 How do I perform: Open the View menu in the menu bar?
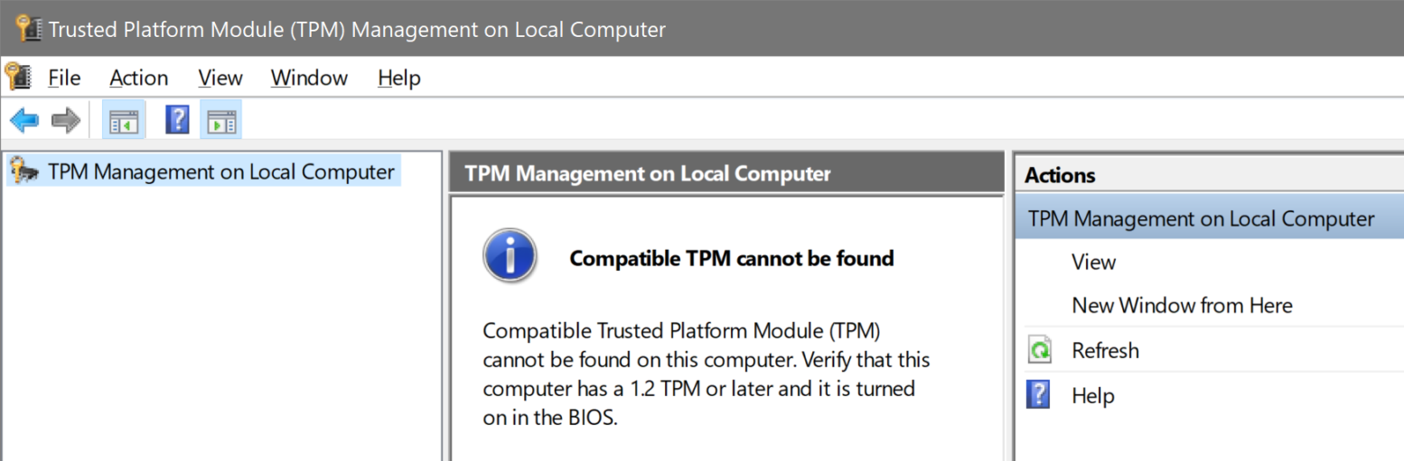[x=220, y=78]
